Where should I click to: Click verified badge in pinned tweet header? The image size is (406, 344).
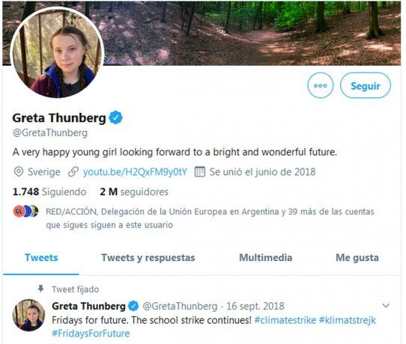point(133,306)
